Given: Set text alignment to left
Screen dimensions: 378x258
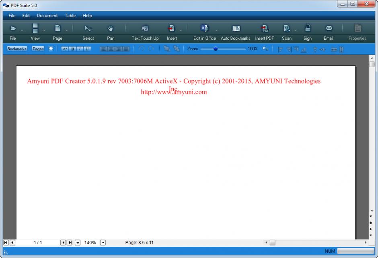Looking at the screenshot, I should click(103, 49).
